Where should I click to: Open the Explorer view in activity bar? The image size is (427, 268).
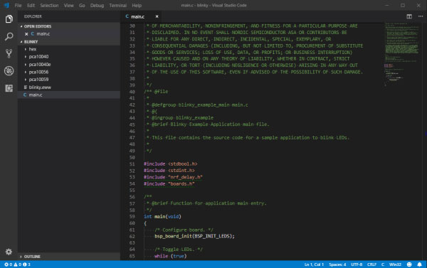9,18
